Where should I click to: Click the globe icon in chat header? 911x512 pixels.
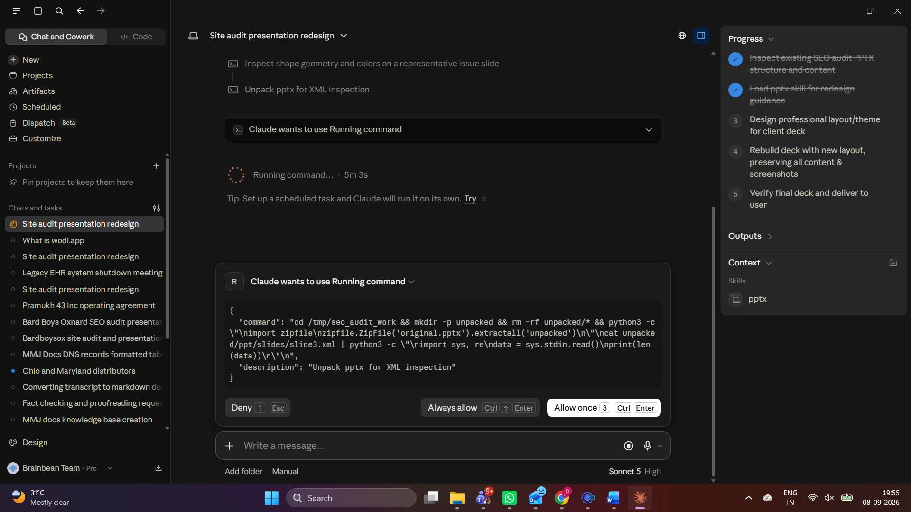(x=682, y=36)
